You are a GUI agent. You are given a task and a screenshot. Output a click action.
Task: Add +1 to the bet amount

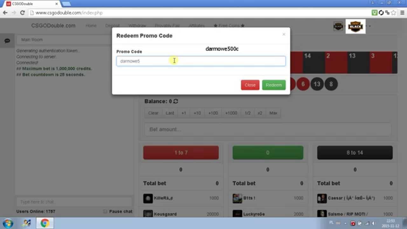pos(184,113)
